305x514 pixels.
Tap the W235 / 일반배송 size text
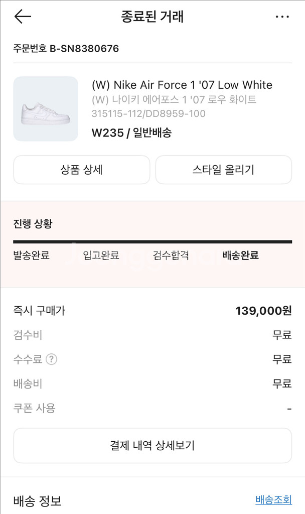(x=131, y=133)
